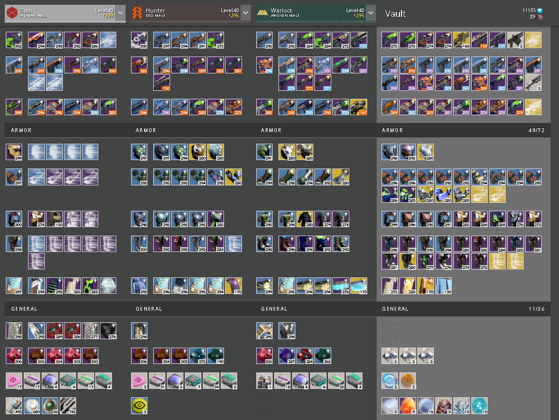
Task: Click the Warlock class emblem icon
Action: (263, 13)
